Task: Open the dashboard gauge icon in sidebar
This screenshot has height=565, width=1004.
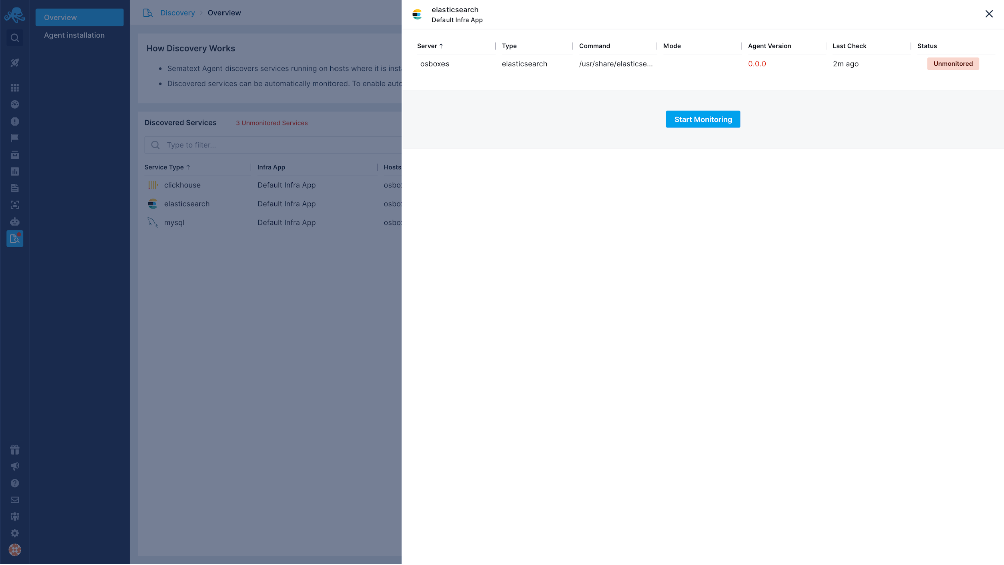Action: tap(15, 104)
